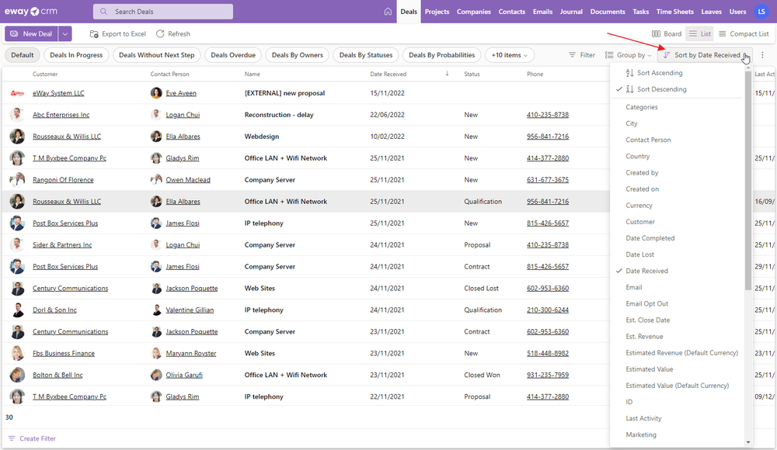Click the Webdesign deal name
Screen dimensions: 777x450
click(x=262, y=137)
